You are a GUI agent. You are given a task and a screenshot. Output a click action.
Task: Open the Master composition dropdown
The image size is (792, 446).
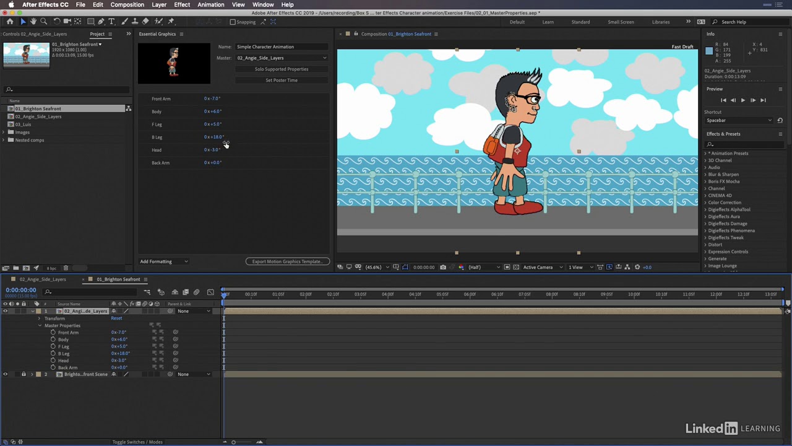282,58
